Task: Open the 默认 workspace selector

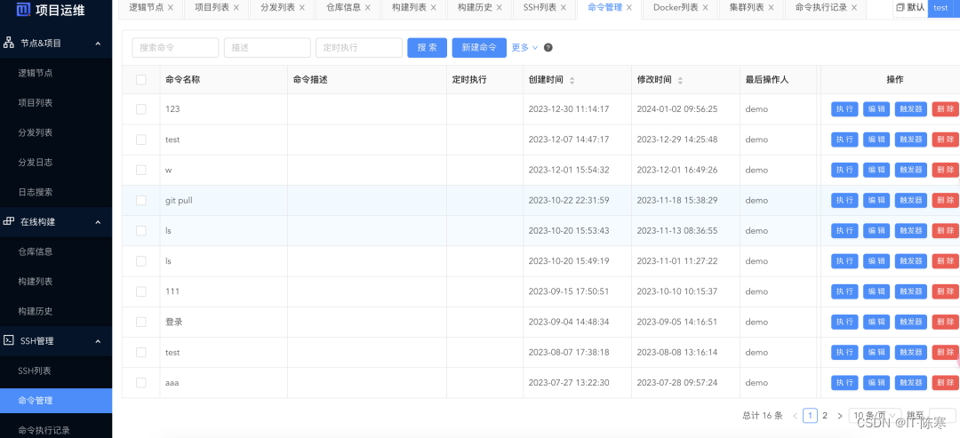Action: [x=910, y=7]
